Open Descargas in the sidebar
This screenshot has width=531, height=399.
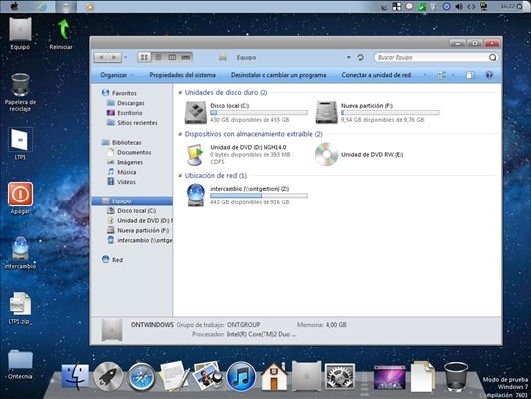click(126, 103)
